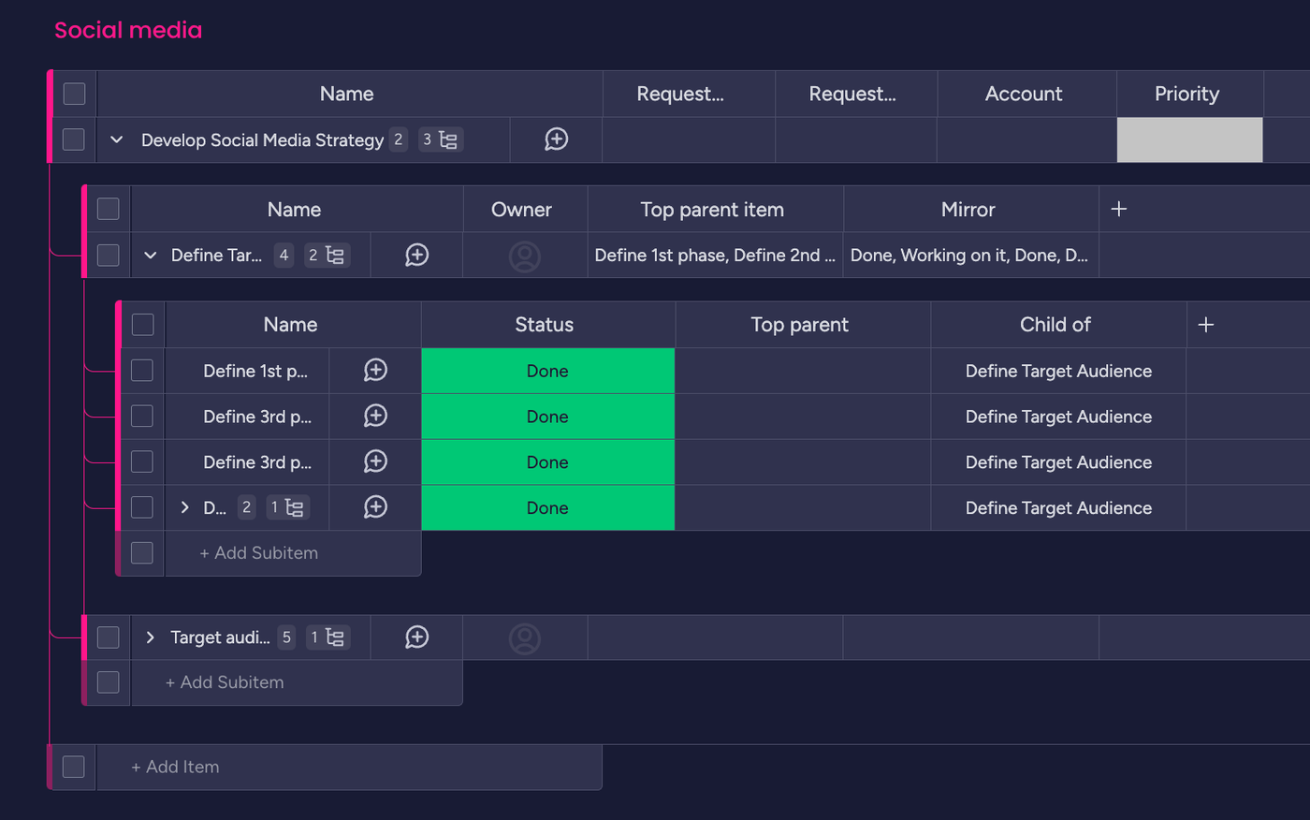Open conversation for Define 1st p... subitem
Viewport: 1310px width, 820px height.
click(x=375, y=371)
